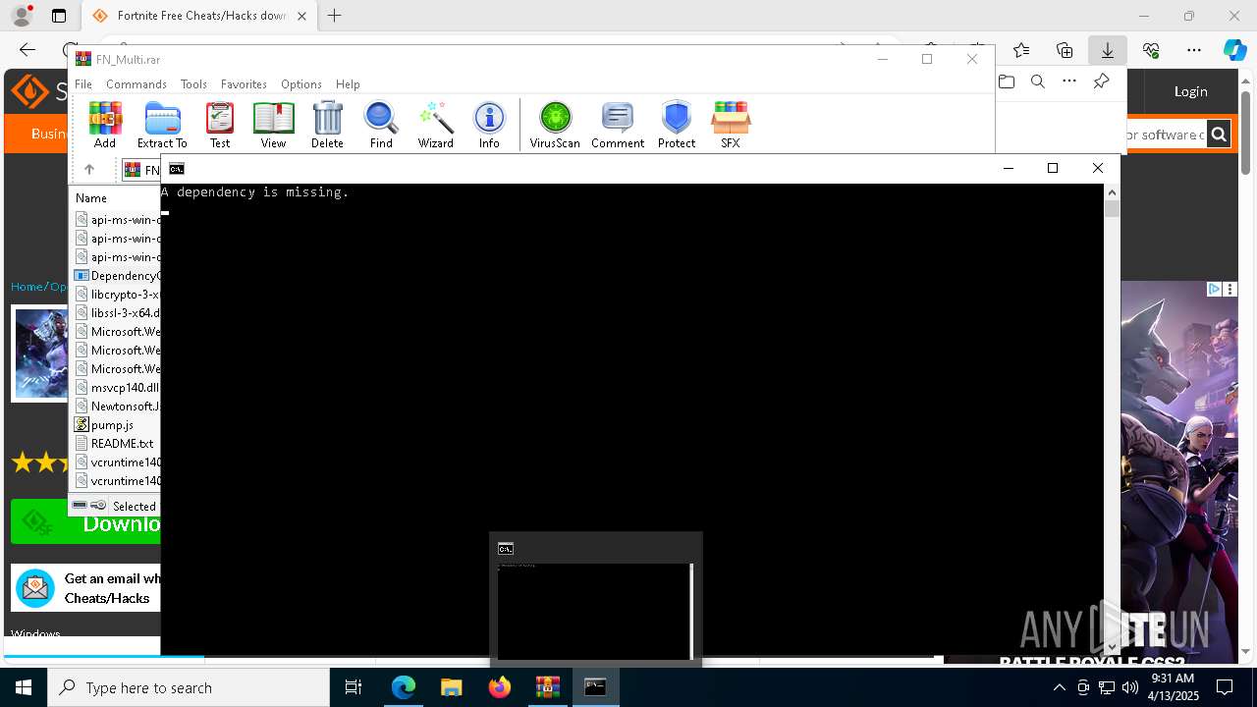Click the Edge back arrow
1257x707 pixels.
pos(27,50)
